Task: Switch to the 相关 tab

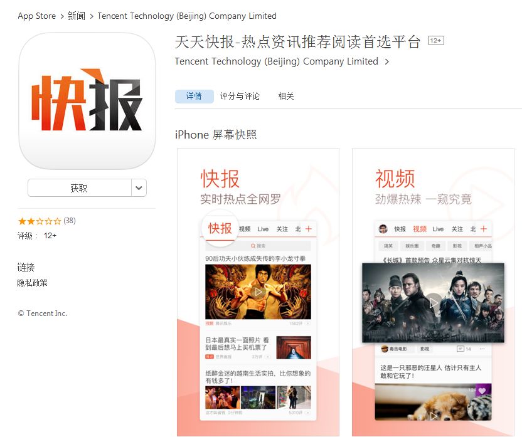Action: click(286, 96)
